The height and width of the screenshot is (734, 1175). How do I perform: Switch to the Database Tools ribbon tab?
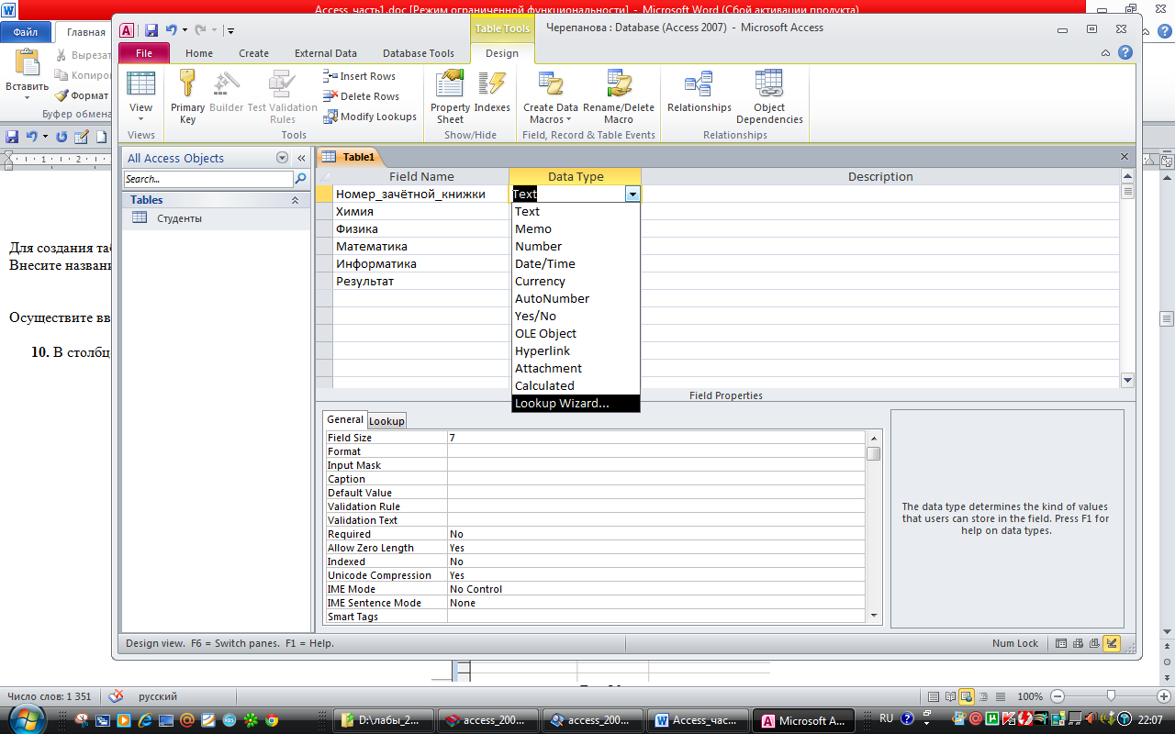point(419,53)
